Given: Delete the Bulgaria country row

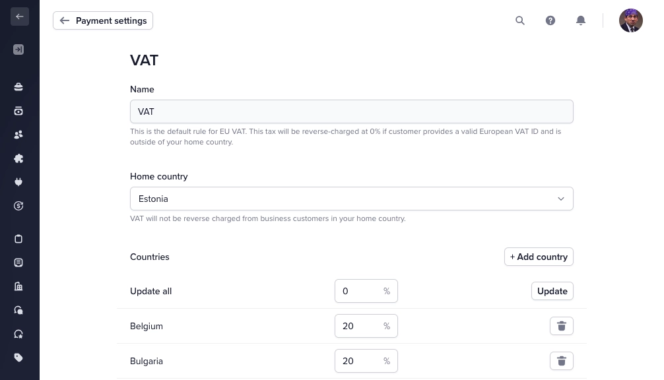Looking at the screenshot, I should 562,361.
